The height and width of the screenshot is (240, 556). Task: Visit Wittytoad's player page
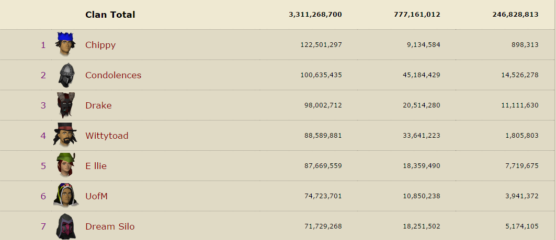[x=107, y=136]
